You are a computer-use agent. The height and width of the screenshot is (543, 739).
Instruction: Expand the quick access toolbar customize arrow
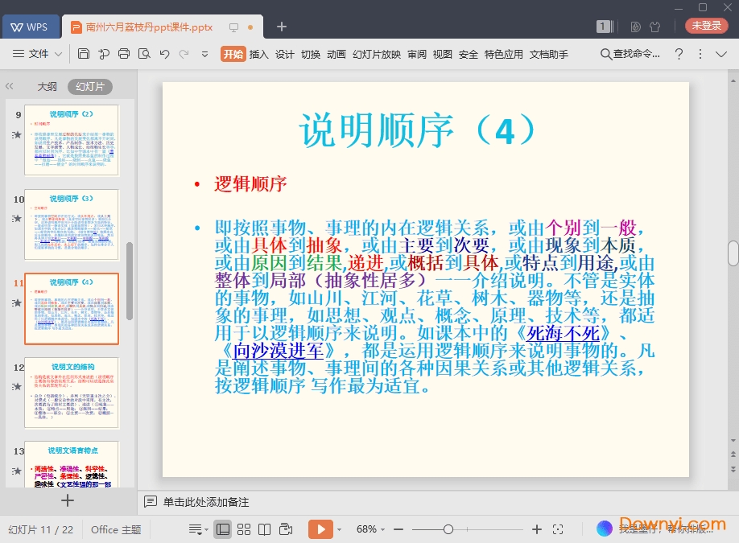204,54
